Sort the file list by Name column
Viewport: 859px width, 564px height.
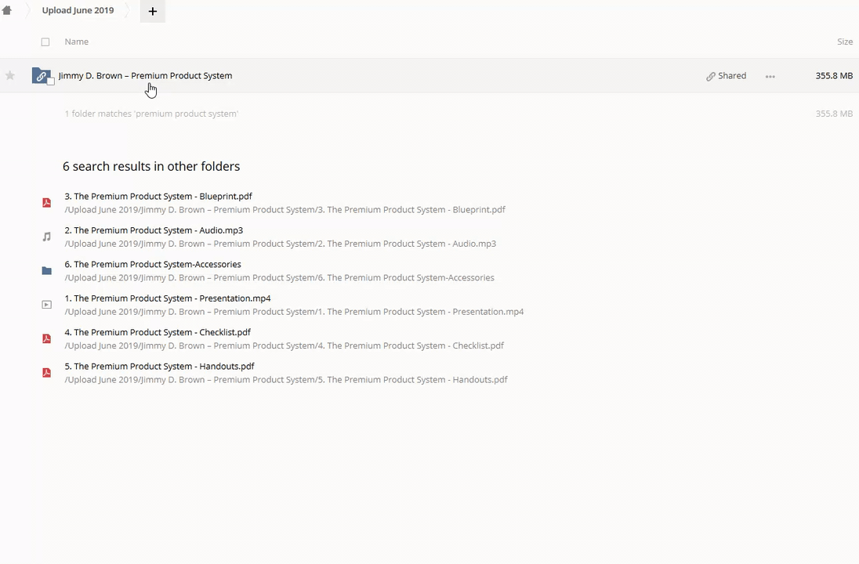[77, 42]
